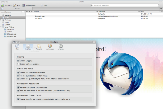Select the Interface tab in preferences
The height and width of the screenshot is (109, 163).
coord(28,47)
